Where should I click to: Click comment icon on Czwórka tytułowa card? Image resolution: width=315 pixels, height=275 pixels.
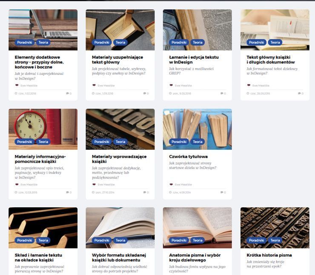click(x=222, y=192)
